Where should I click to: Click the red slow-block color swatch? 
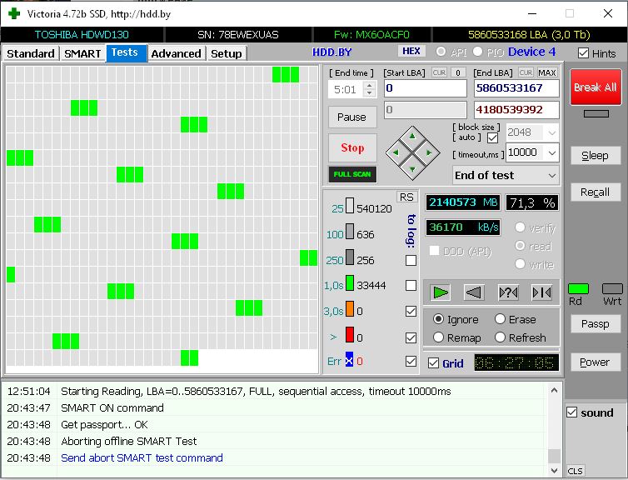click(349, 335)
